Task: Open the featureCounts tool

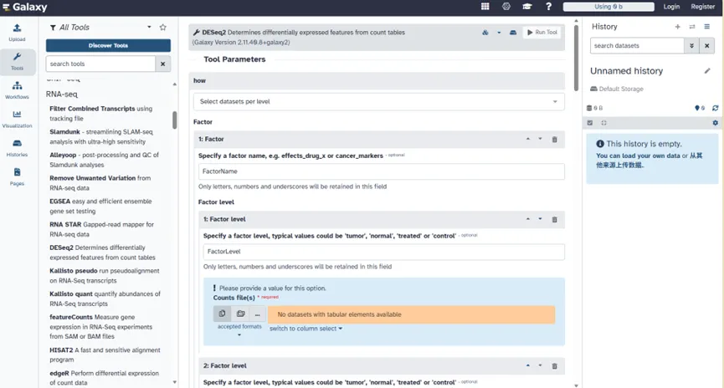Action: pyautogui.click(x=100, y=327)
